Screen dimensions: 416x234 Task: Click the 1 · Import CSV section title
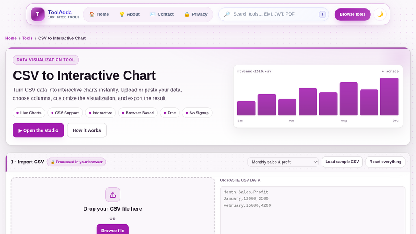(27, 162)
